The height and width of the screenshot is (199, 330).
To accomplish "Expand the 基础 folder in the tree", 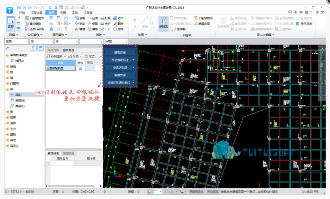I will tap(7, 134).
